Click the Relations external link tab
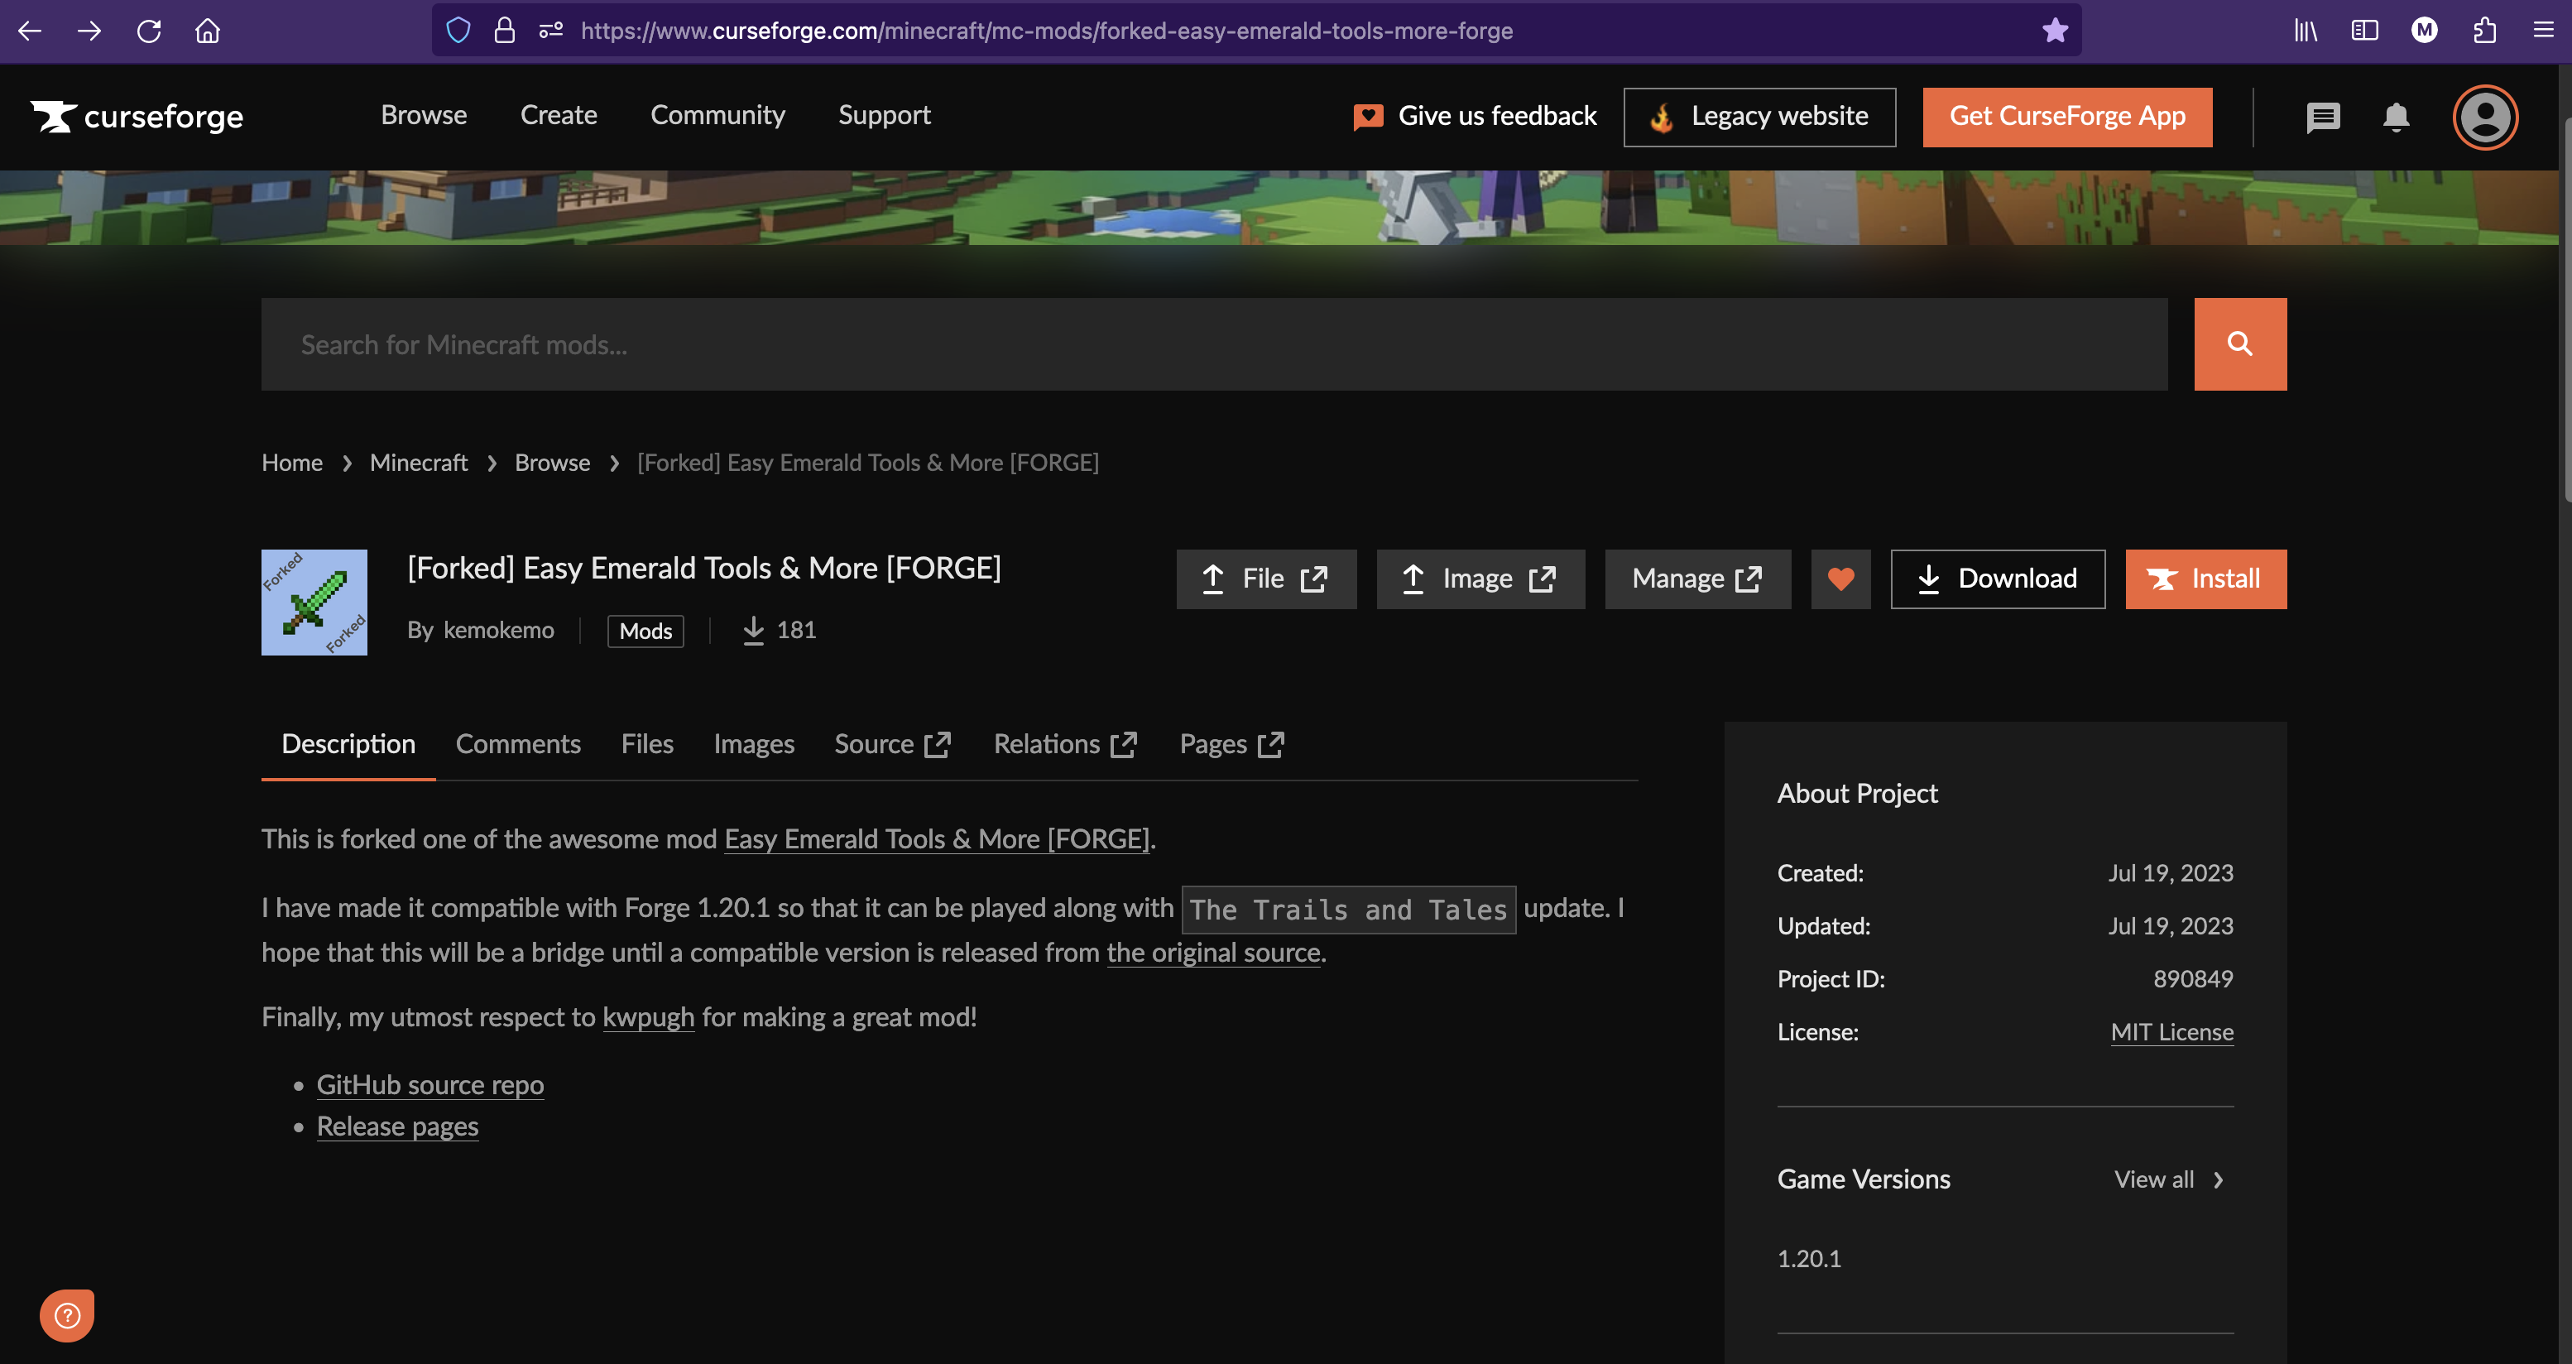This screenshot has height=1364, width=2572. tap(1063, 743)
